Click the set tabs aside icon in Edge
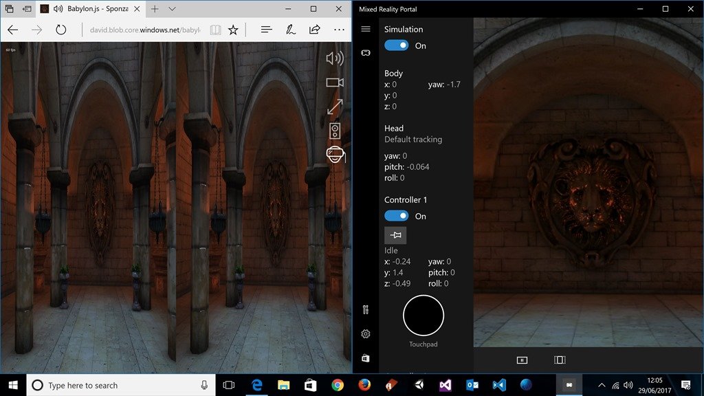 [27, 9]
